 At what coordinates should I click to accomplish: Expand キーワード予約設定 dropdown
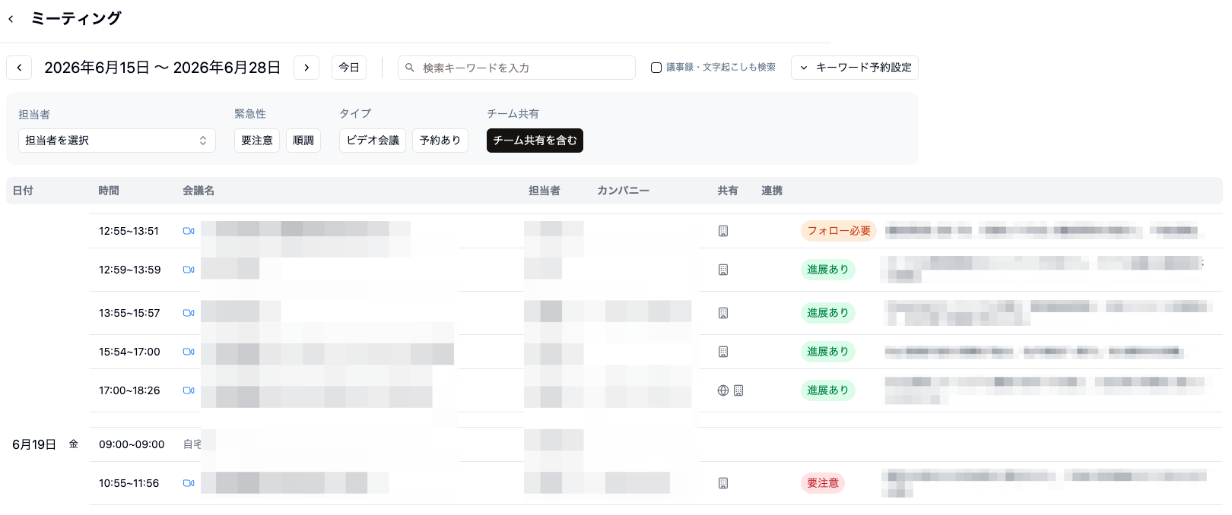(855, 68)
